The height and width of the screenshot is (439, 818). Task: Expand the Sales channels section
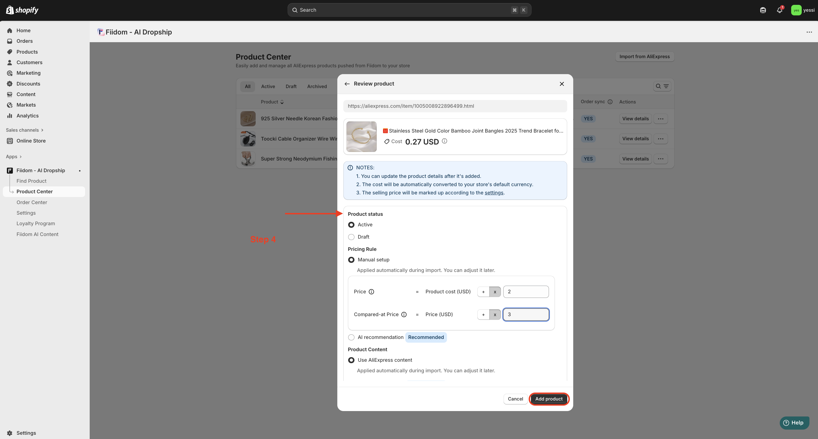coord(25,130)
